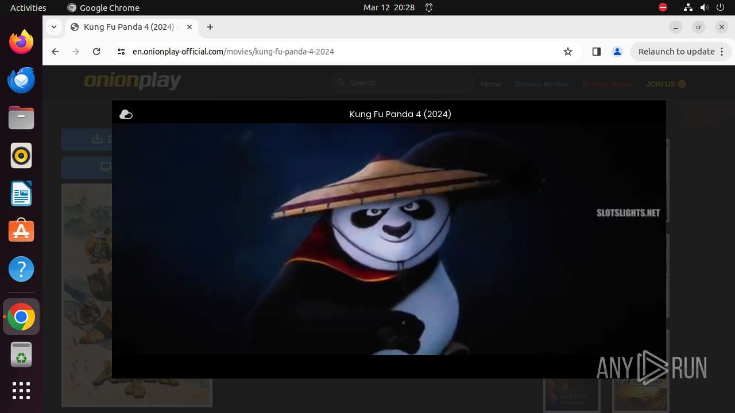This screenshot has width=735, height=413.
Task: Go back to previous page
Action: coord(55,52)
